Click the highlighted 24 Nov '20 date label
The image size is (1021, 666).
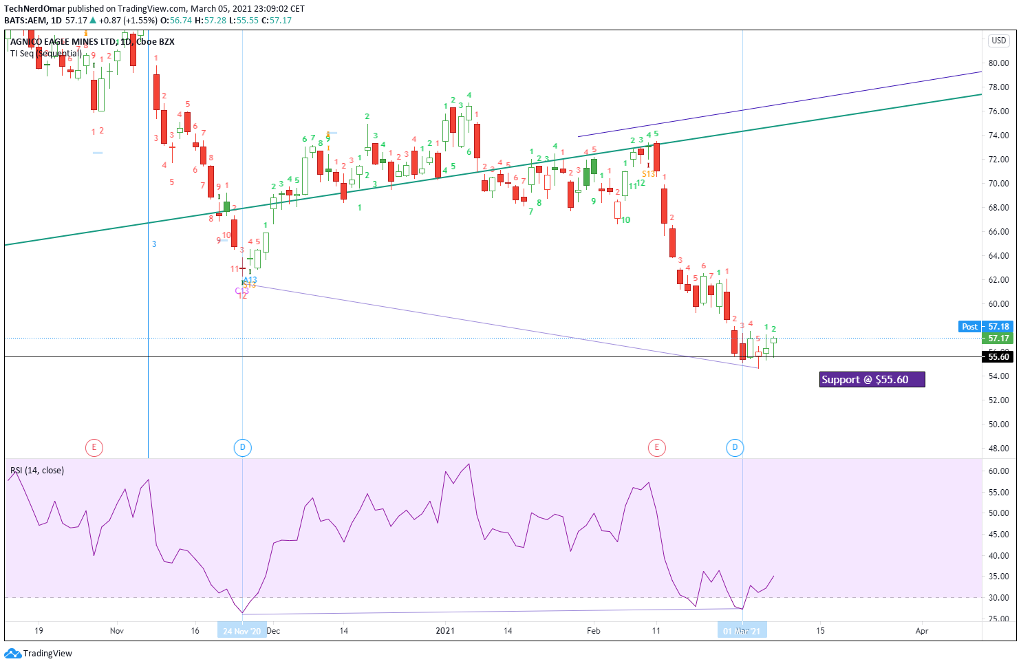click(242, 631)
